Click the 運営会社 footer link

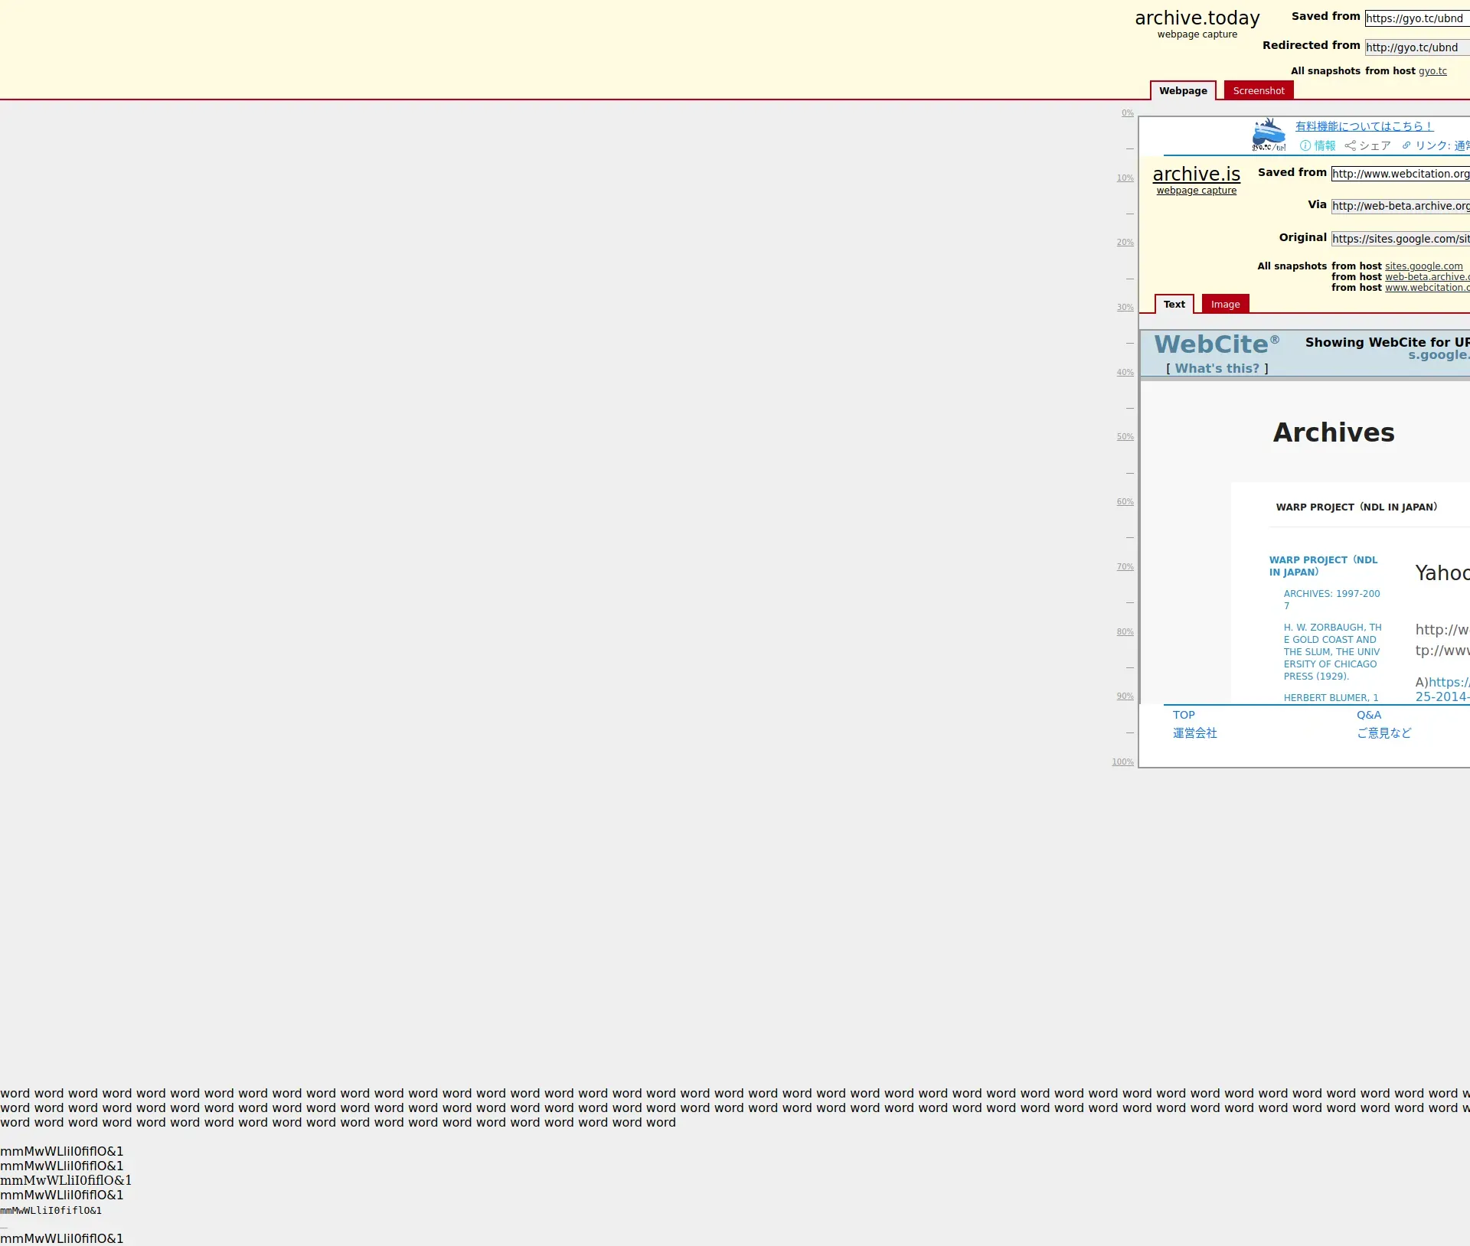coord(1194,732)
